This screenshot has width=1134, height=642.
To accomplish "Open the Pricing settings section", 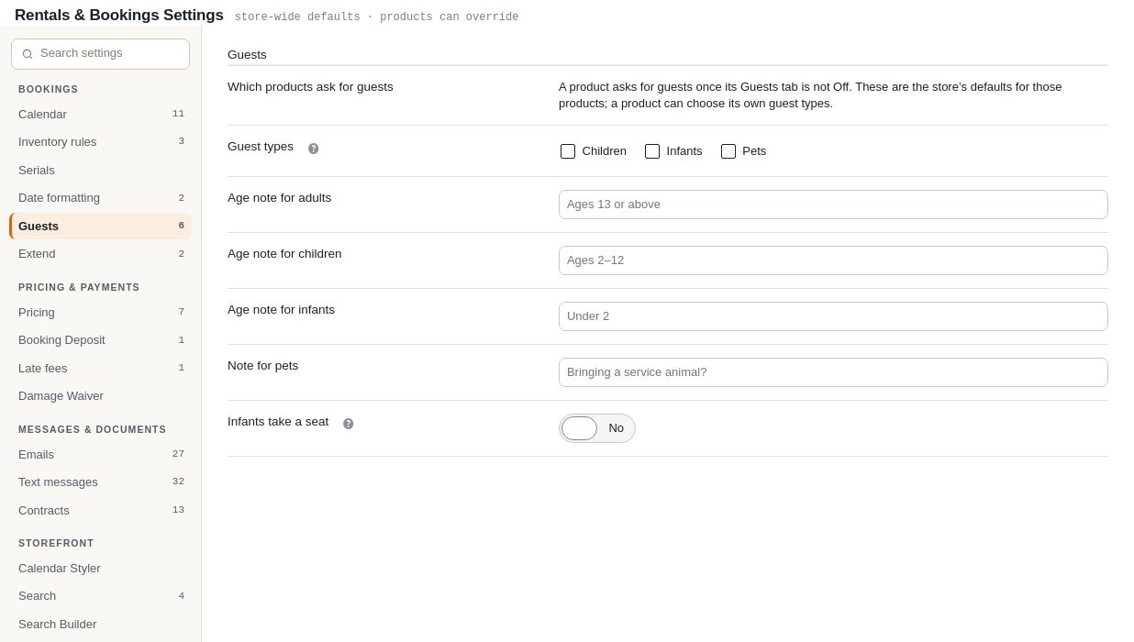I will tap(101, 313).
